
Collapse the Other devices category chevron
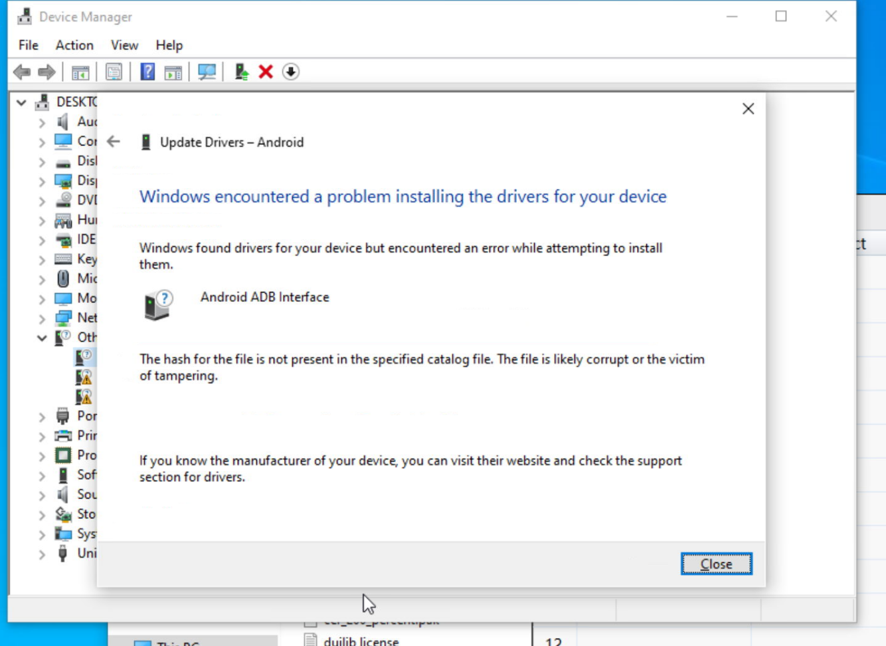click(x=42, y=338)
